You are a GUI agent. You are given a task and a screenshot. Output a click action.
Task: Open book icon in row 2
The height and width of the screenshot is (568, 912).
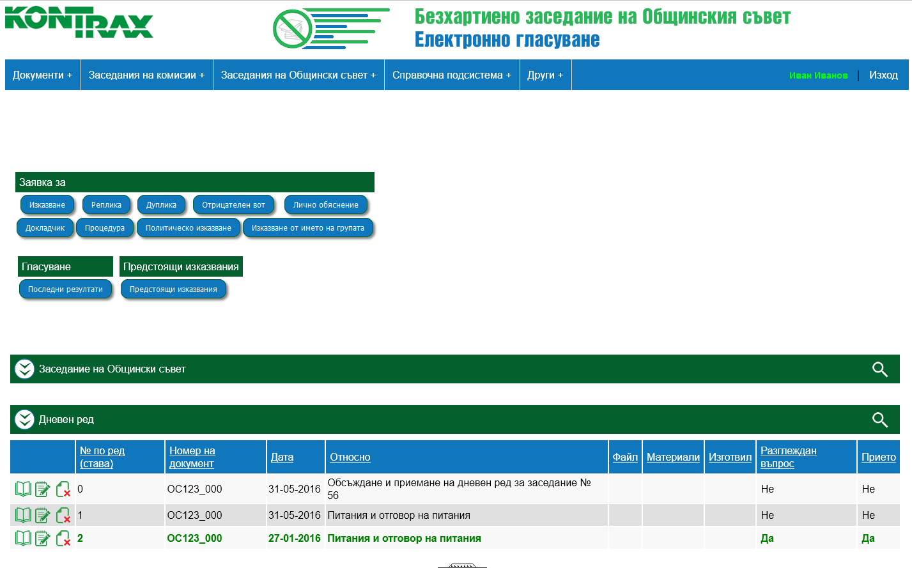23,538
